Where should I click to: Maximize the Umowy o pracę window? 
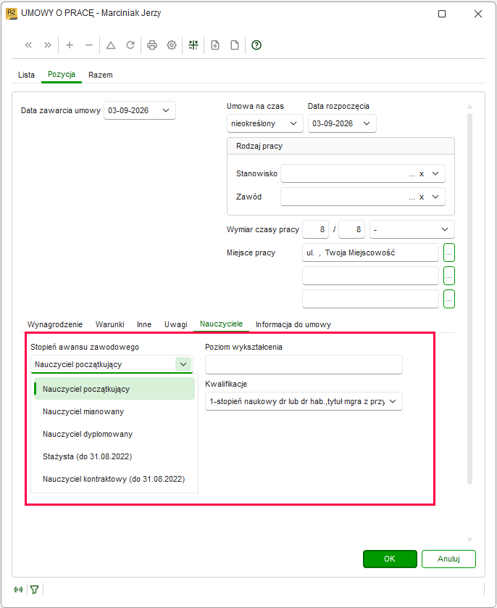pyautogui.click(x=442, y=14)
